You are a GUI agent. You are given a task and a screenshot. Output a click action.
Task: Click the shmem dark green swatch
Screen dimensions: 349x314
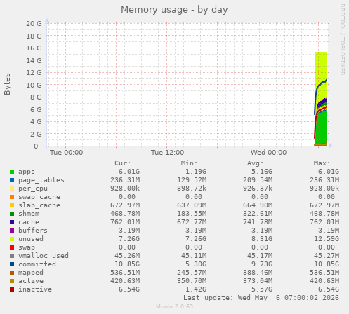click(x=12, y=214)
